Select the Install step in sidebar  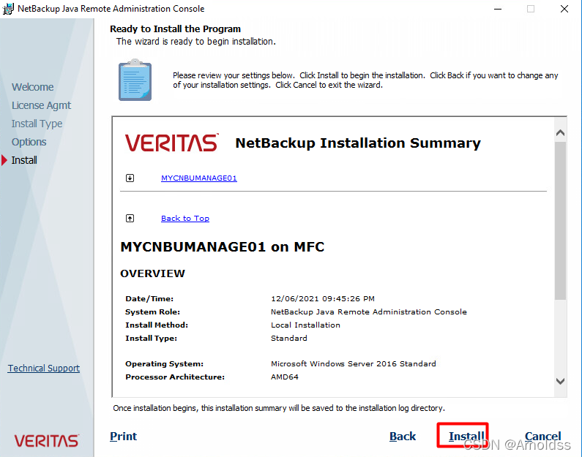[24, 160]
